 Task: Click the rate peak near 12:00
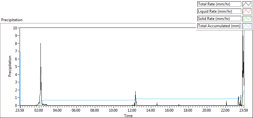136,91
